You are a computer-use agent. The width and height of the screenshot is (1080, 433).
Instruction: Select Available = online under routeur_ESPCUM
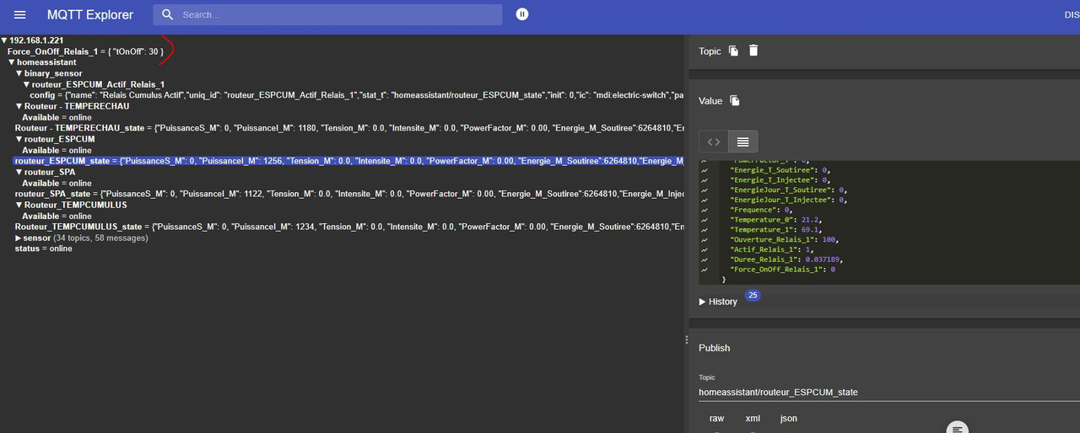pos(57,150)
